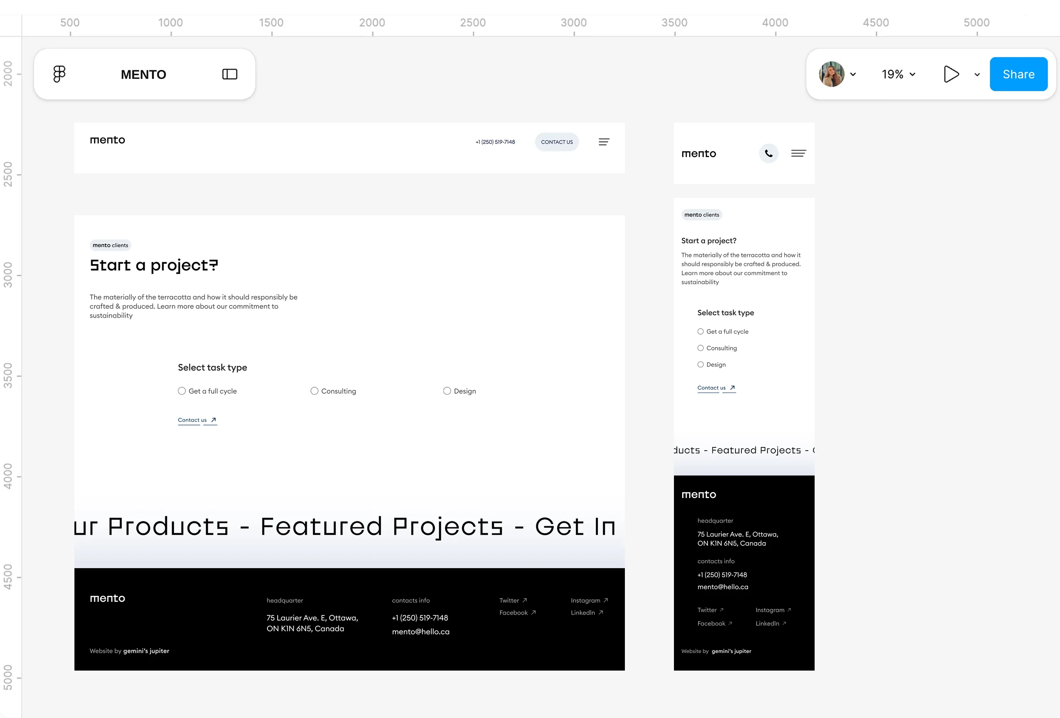Click the arrow icon beside mobile Contact us
The height and width of the screenshot is (718, 1060).
pyautogui.click(x=732, y=388)
